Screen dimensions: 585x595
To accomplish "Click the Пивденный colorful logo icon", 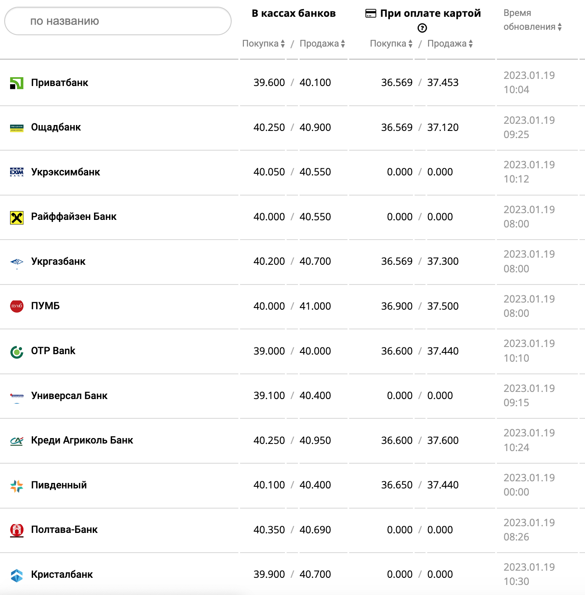I will [17, 486].
